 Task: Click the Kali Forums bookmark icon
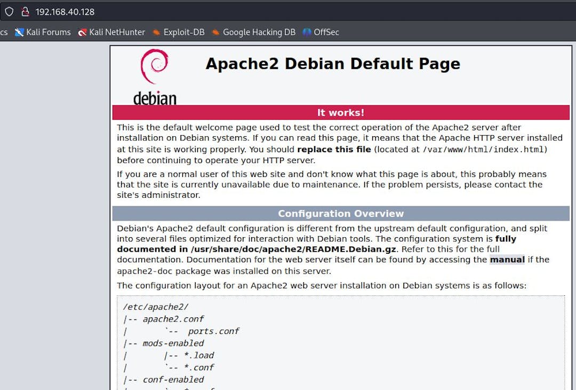pos(20,32)
